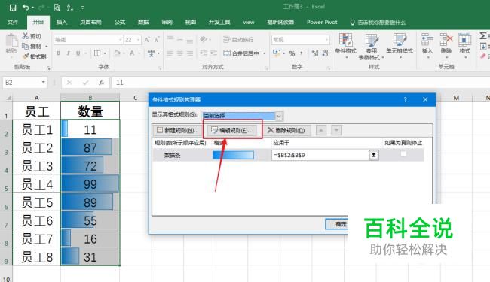Select the data bar (数据条) rule row

click(x=288, y=155)
